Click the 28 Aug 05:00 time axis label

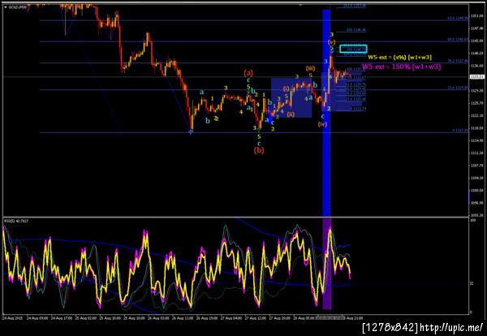(x=304, y=318)
